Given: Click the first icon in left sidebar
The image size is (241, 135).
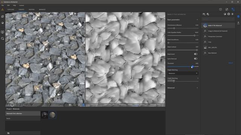Looking at the screenshot, I should (x=3, y=16).
